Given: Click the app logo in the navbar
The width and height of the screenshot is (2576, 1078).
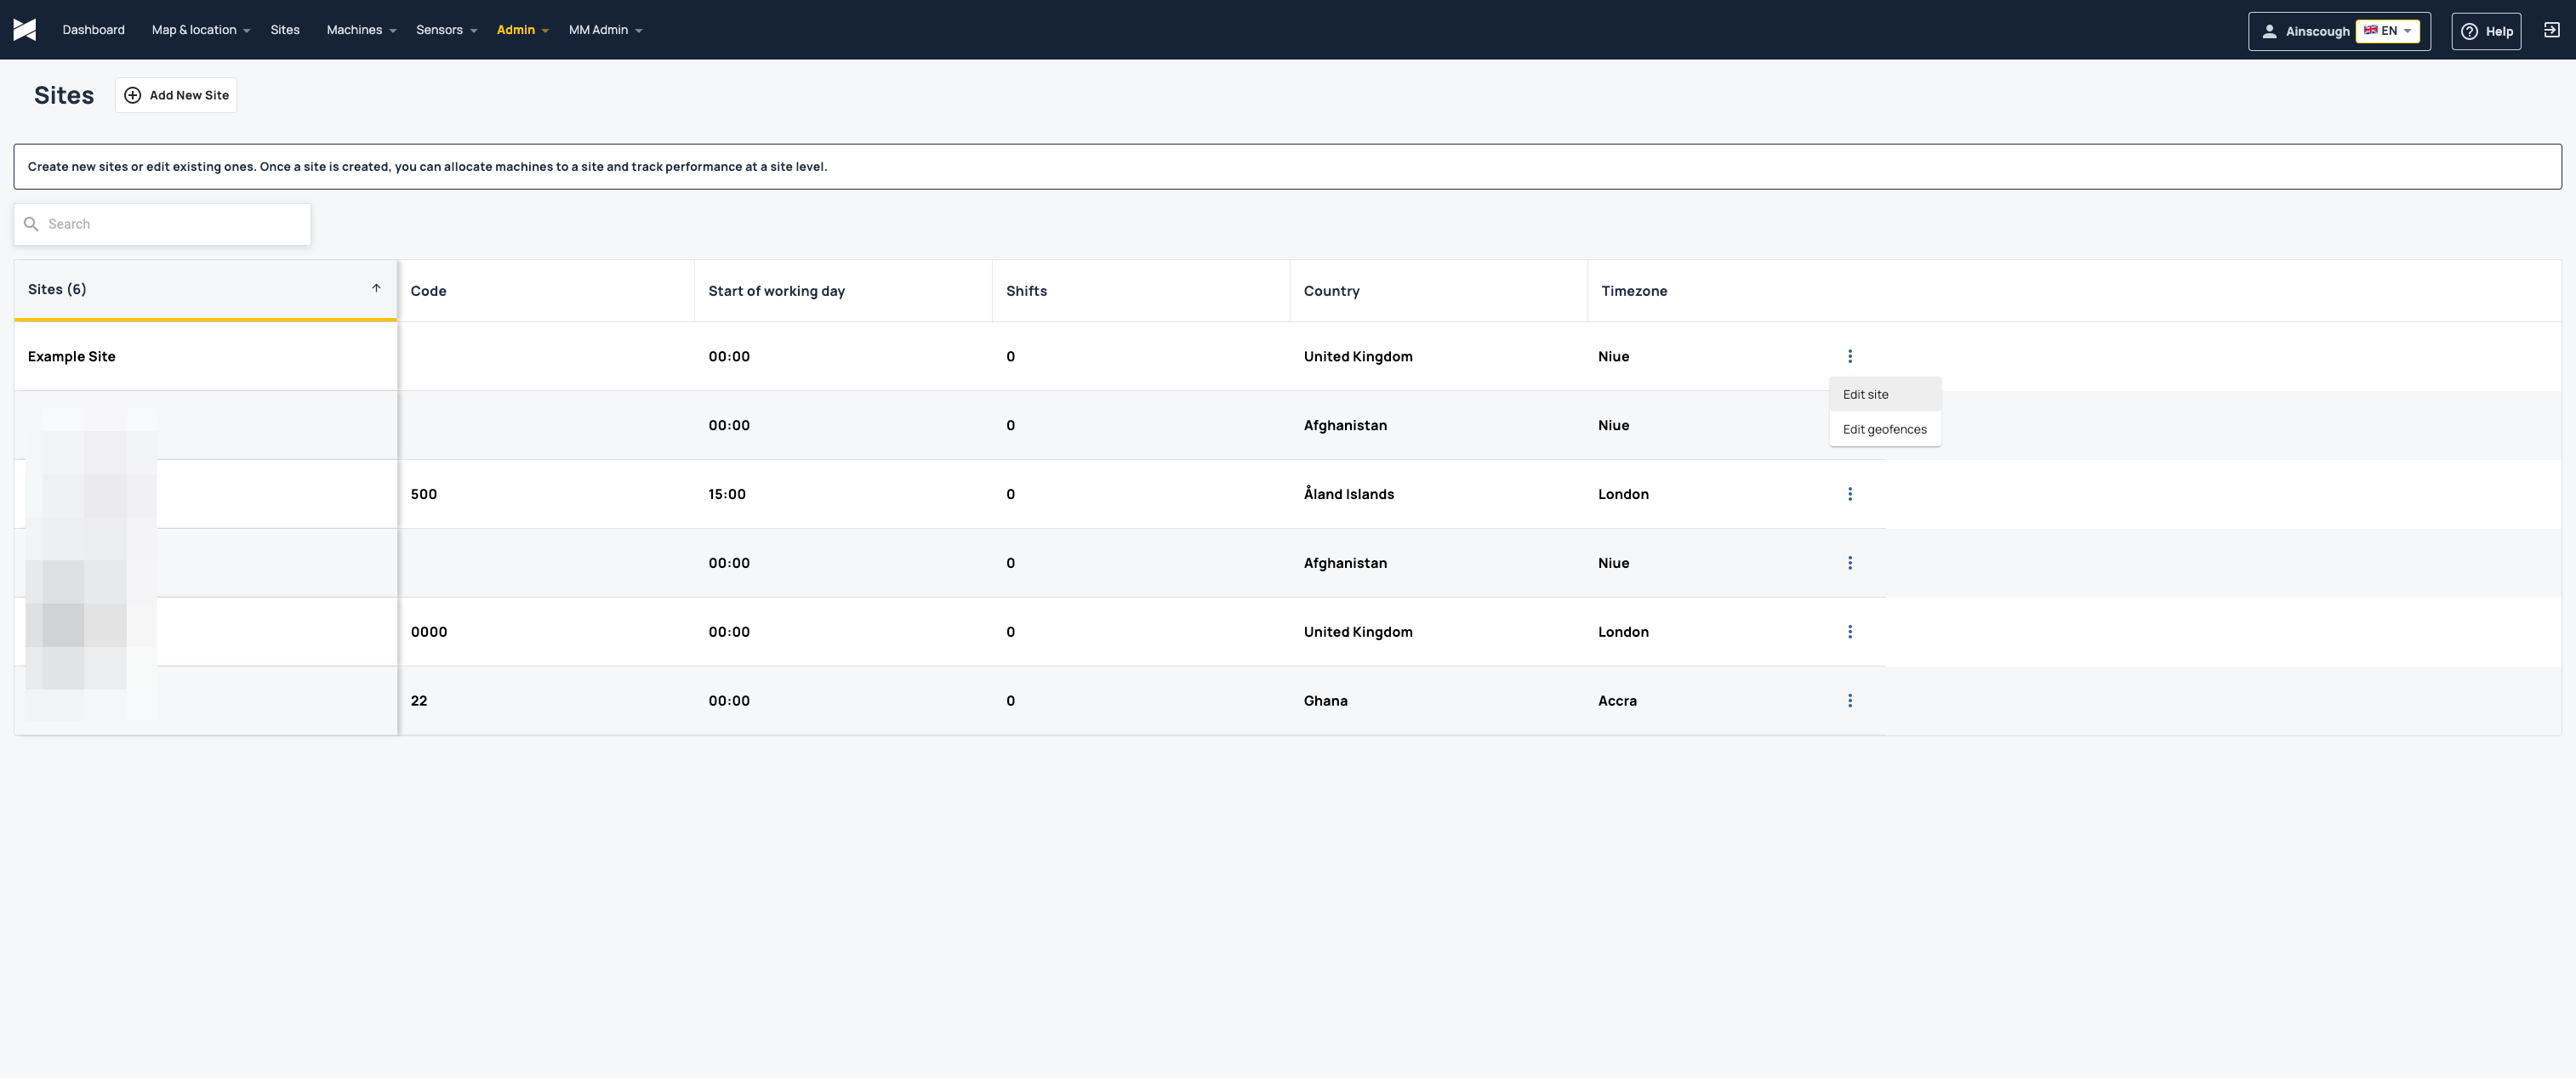Looking at the screenshot, I should [x=25, y=30].
